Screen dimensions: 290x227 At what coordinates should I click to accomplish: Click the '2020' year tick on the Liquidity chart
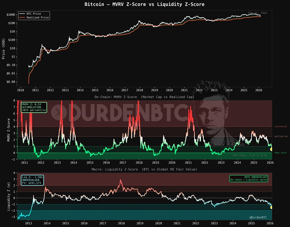click(159, 223)
